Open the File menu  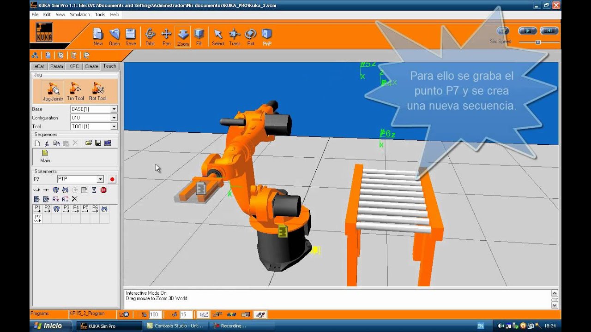point(35,15)
